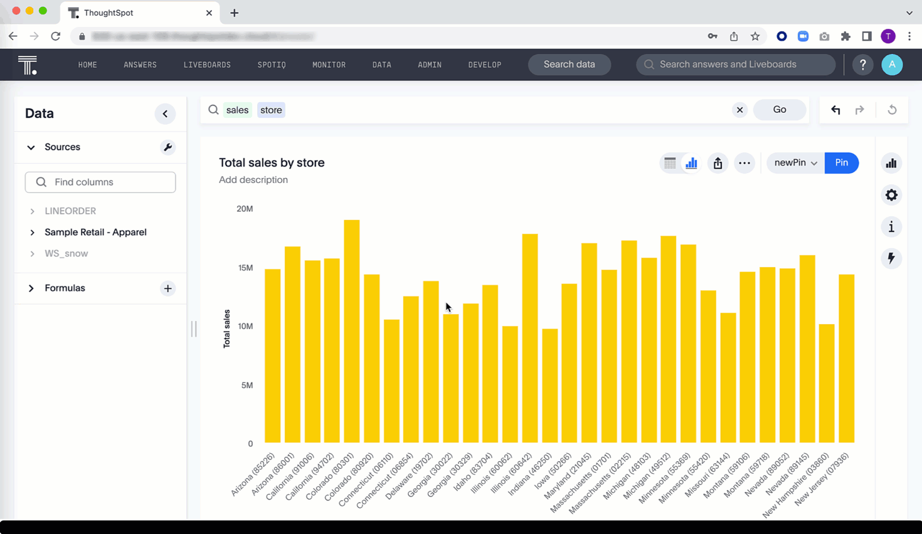Switch to table view icon

670,163
